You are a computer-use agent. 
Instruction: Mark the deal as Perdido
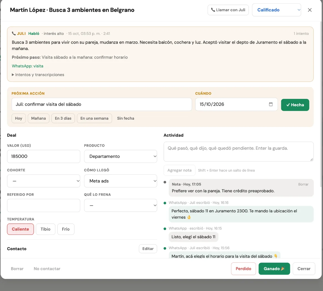tap(243, 269)
